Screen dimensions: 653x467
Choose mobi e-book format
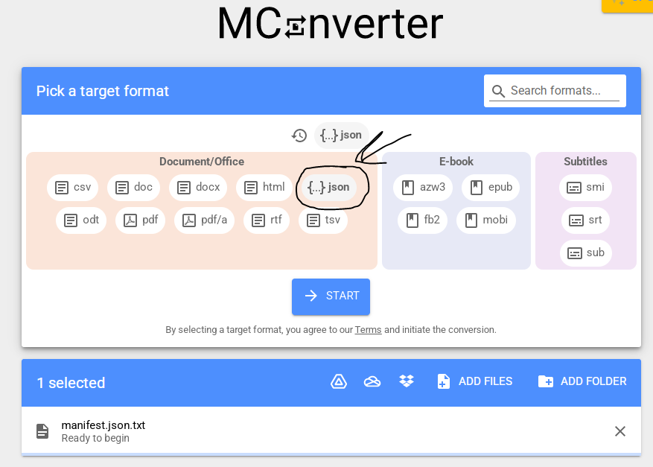[x=486, y=220]
